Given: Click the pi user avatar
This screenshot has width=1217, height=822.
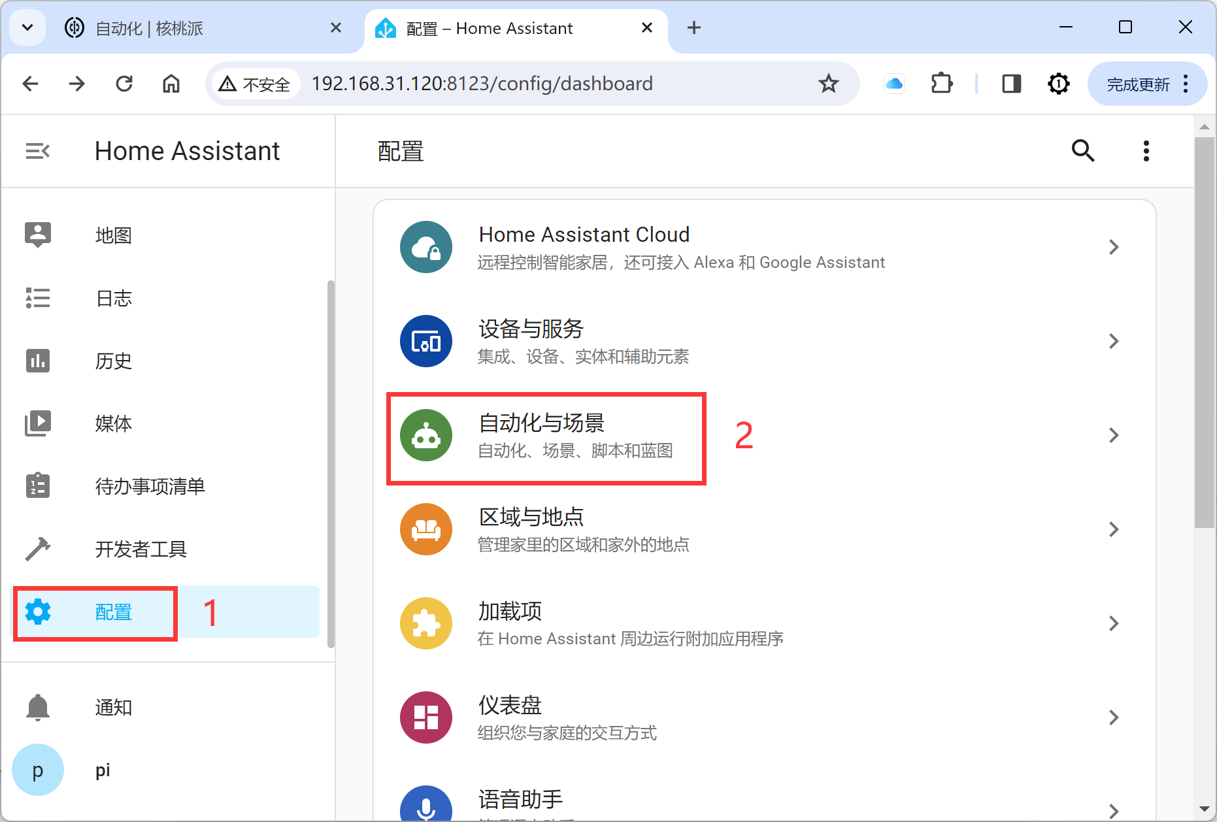Looking at the screenshot, I should 38,770.
